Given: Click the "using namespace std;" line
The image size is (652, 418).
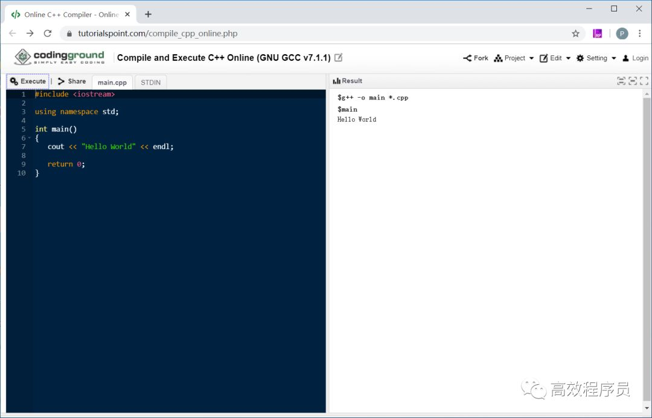Looking at the screenshot, I should (77, 112).
